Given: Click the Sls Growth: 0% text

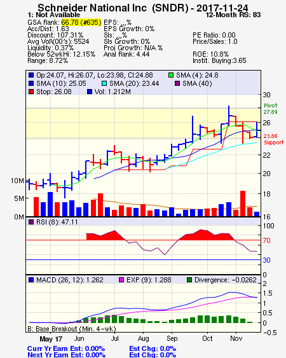Looking at the screenshot, I should (x=126, y=41).
